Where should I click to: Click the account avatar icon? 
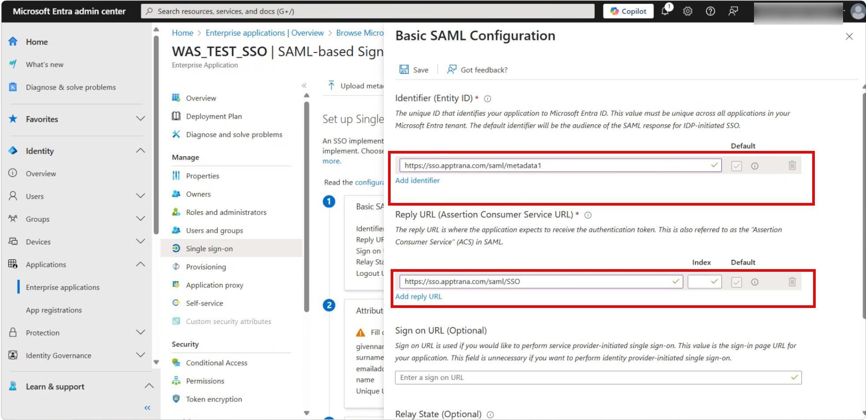click(x=858, y=11)
